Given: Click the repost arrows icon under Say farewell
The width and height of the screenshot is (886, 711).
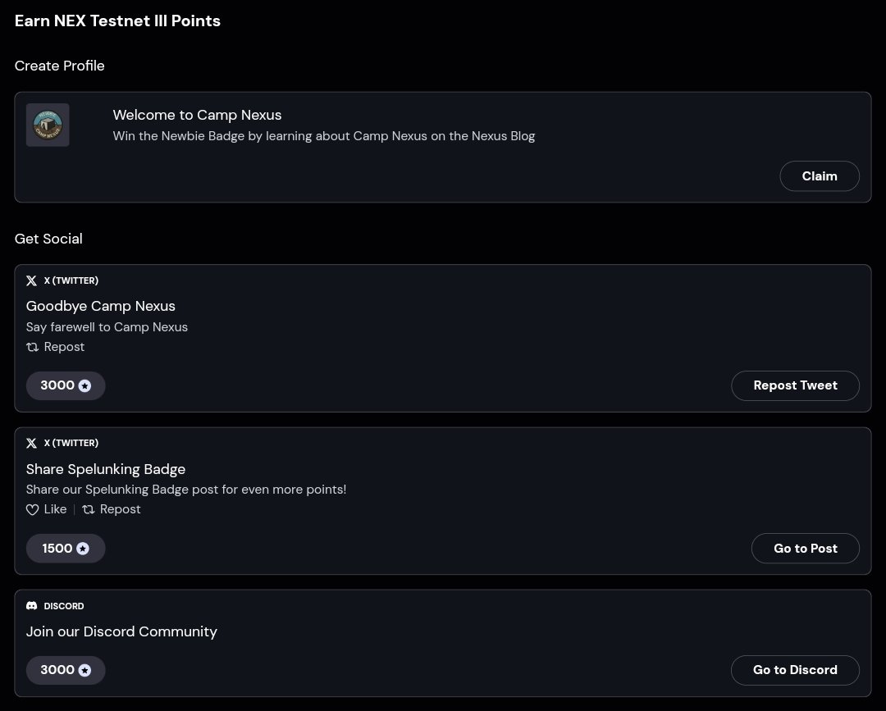Looking at the screenshot, I should (32, 347).
